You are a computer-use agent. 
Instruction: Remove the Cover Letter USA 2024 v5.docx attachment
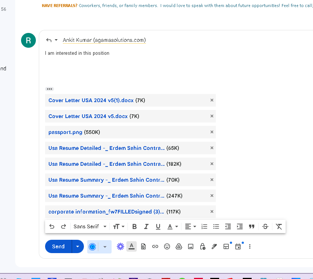tap(212, 116)
